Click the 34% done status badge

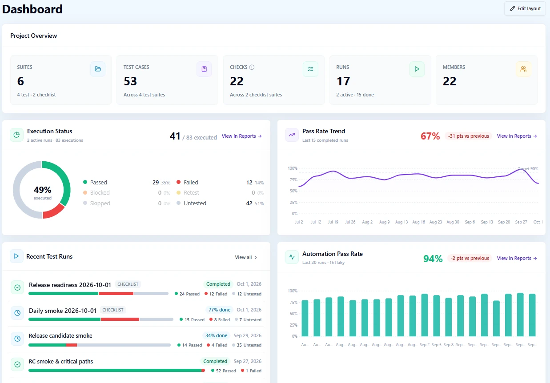click(x=216, y=335)
